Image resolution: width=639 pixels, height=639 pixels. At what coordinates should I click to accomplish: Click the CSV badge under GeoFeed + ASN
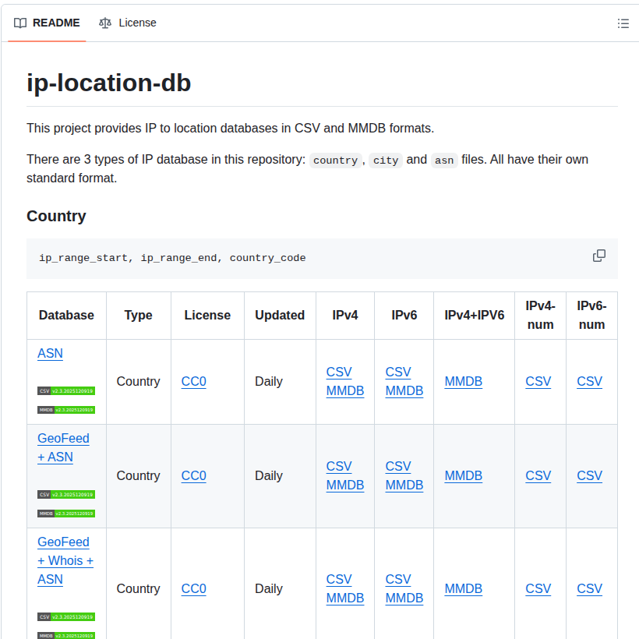click(65, 494)
